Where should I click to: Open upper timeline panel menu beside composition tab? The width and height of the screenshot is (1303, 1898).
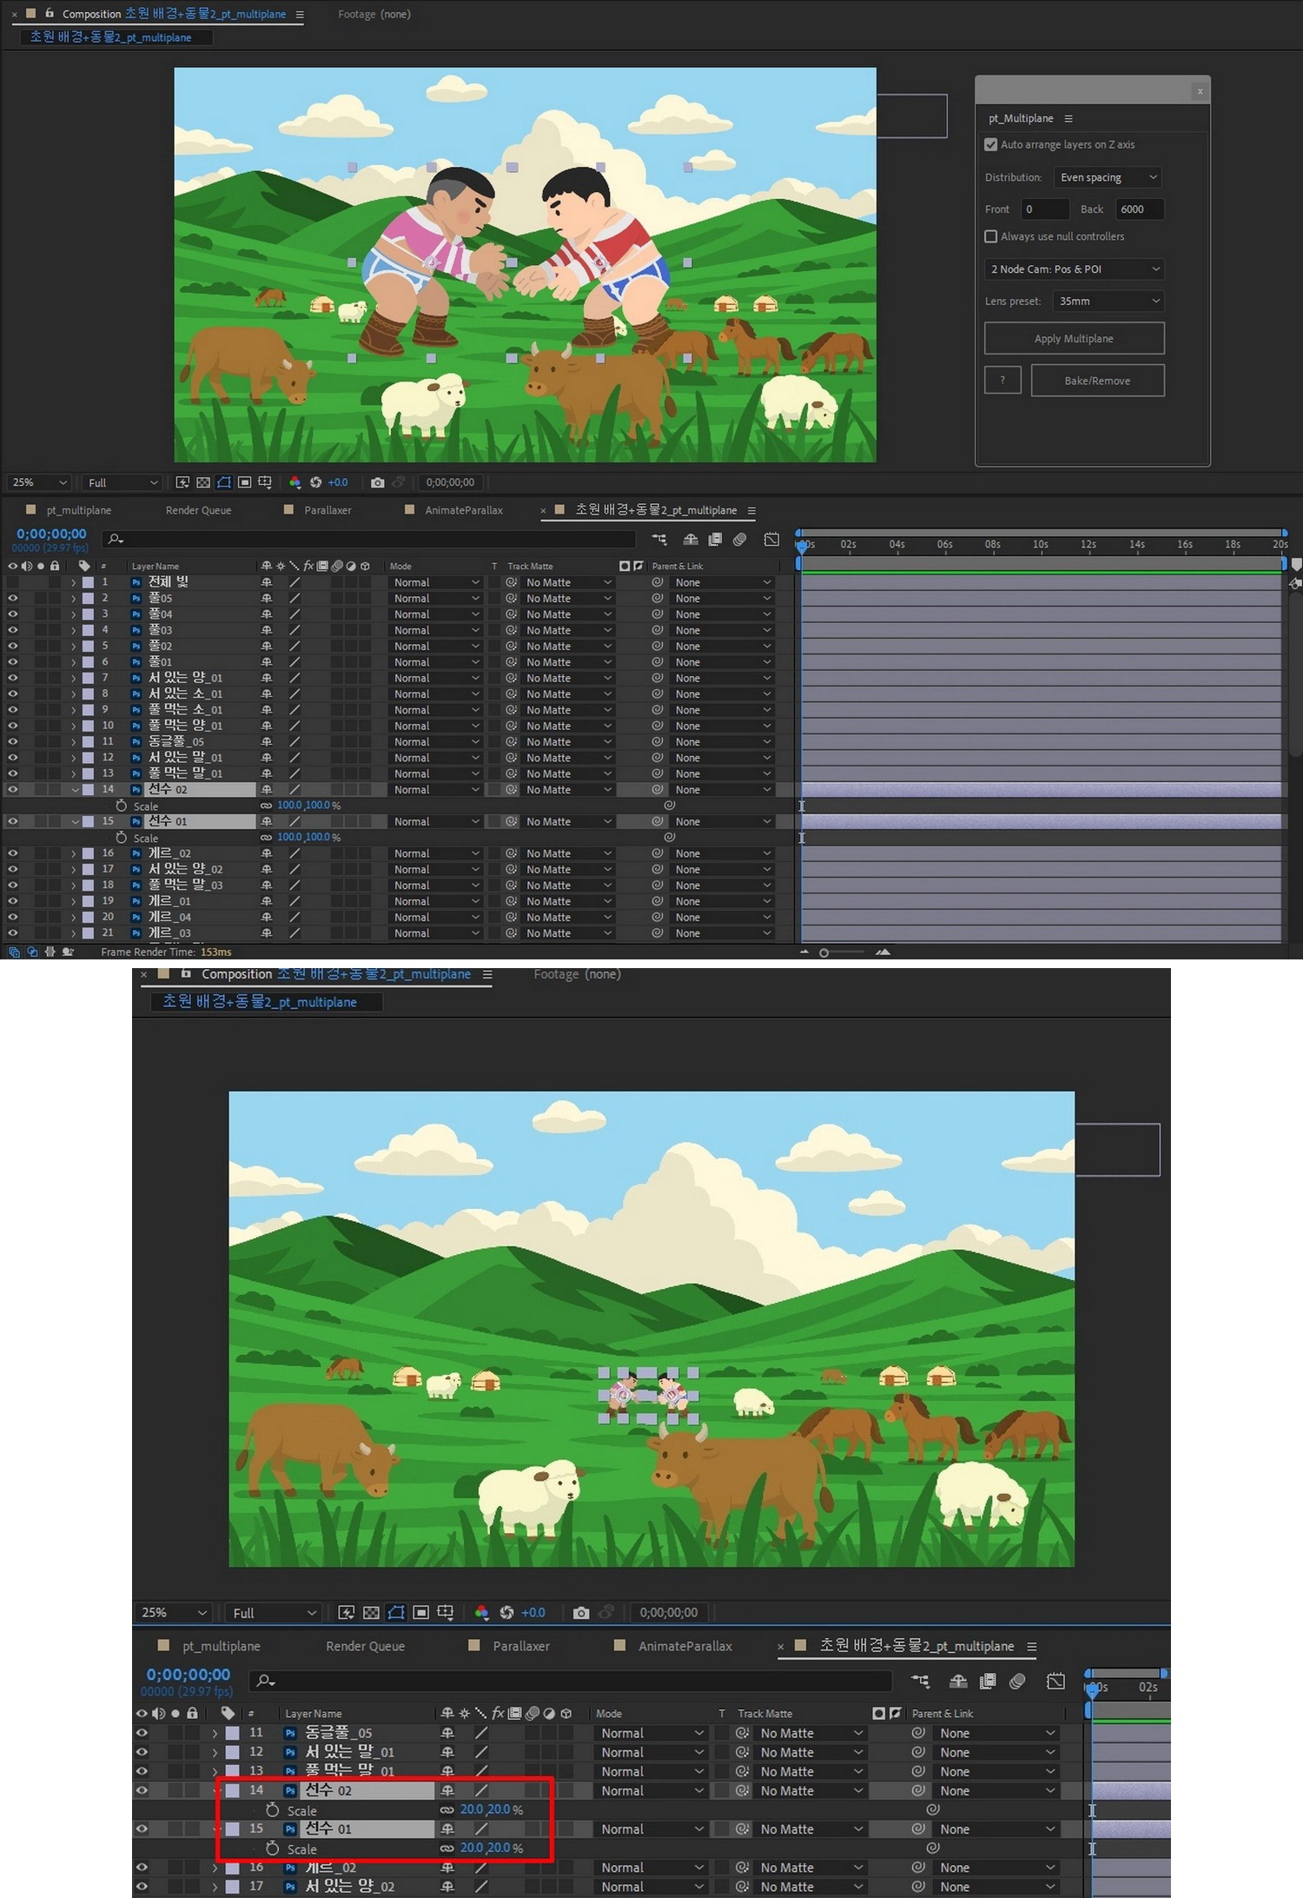pyautogui.click(x=751, y=510)
